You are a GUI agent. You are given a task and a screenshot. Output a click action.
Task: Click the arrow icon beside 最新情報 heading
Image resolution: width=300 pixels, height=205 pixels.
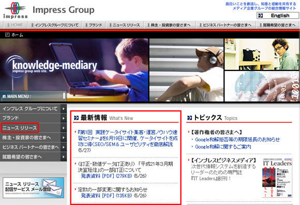point(76,118)
